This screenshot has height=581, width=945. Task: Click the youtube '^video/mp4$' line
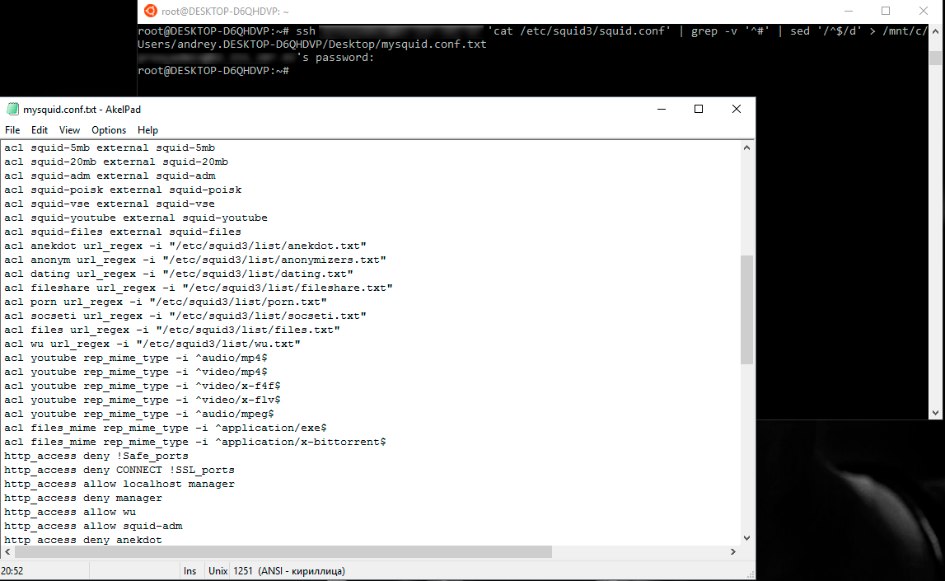click(x=136, y=372)
